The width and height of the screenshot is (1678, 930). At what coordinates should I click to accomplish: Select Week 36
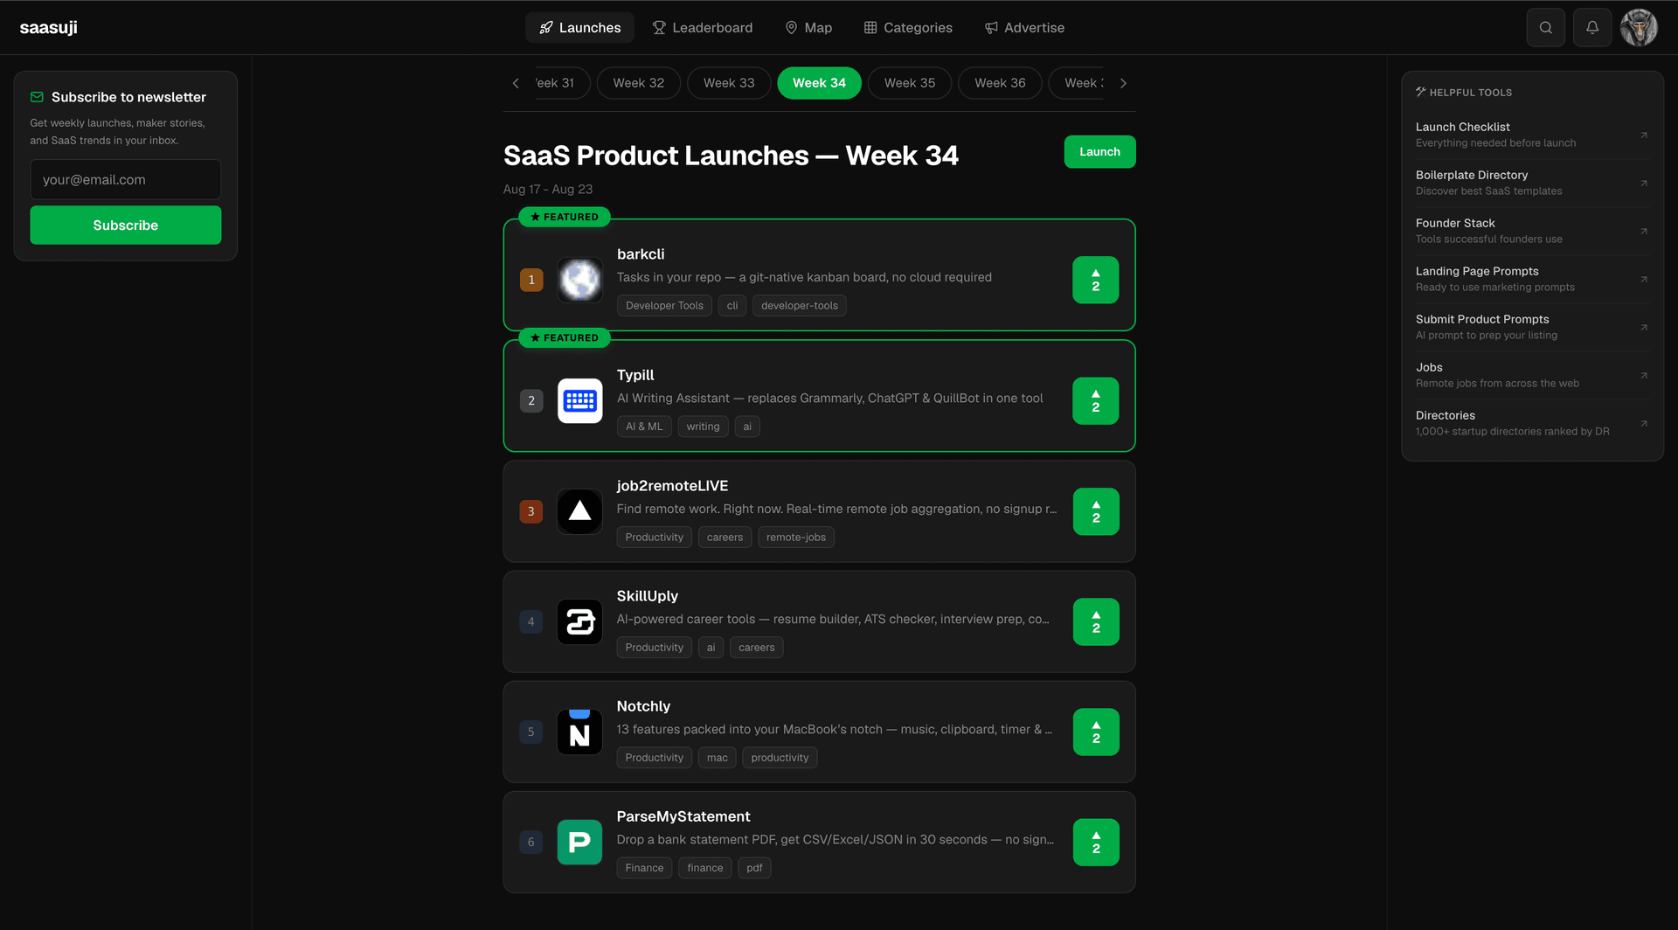(x=1000, y=83)
